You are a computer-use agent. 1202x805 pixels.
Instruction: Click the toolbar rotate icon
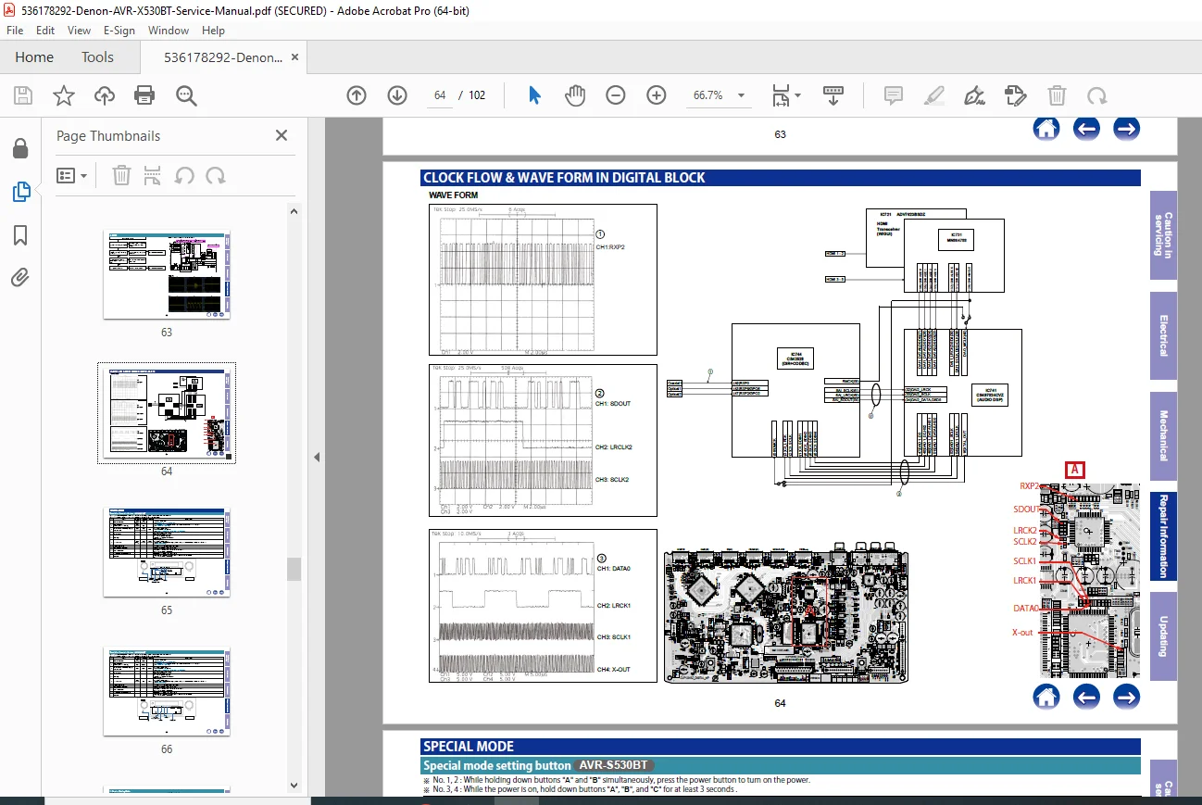pyautogui.click(x=1097, y=95)
